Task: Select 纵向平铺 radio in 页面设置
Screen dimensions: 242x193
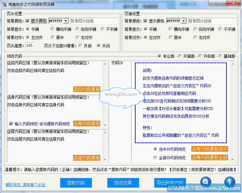Action: [x=195, y=29]
